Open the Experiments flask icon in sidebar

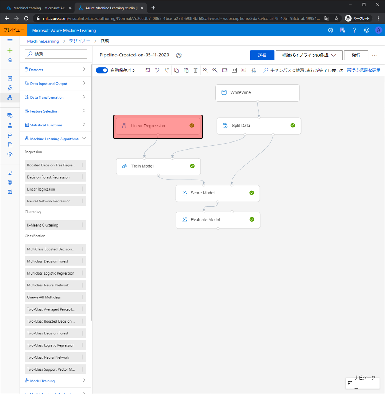pos(10,125)
